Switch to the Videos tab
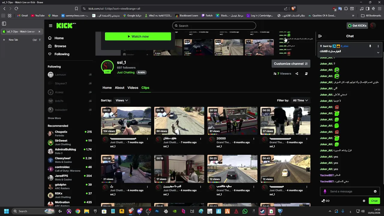 (x=133, y=88)
